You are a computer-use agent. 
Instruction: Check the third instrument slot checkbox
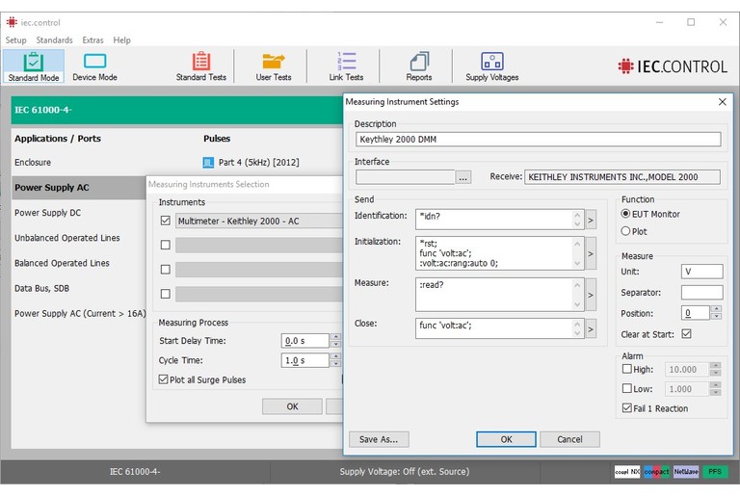[x=165, y=270]
